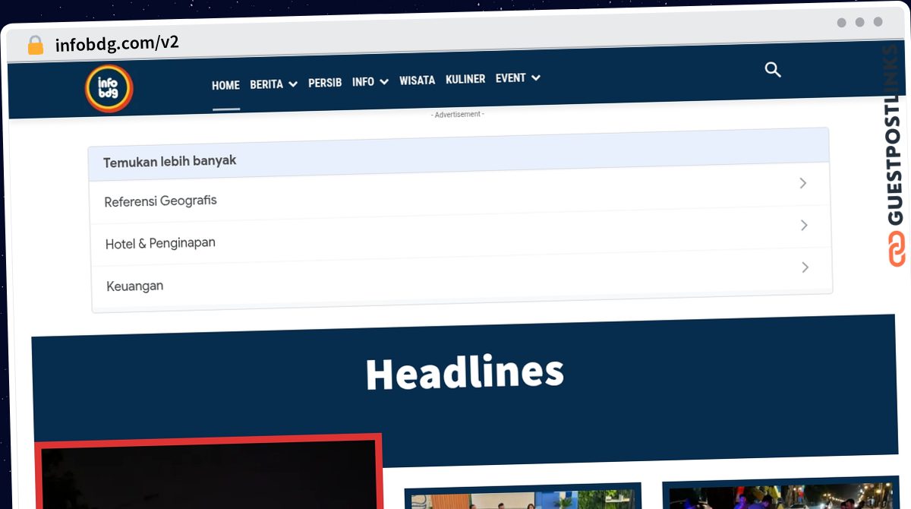Open the Keuangan link
911x509 pixels.
pyautogui.click(x=134, y=286)
